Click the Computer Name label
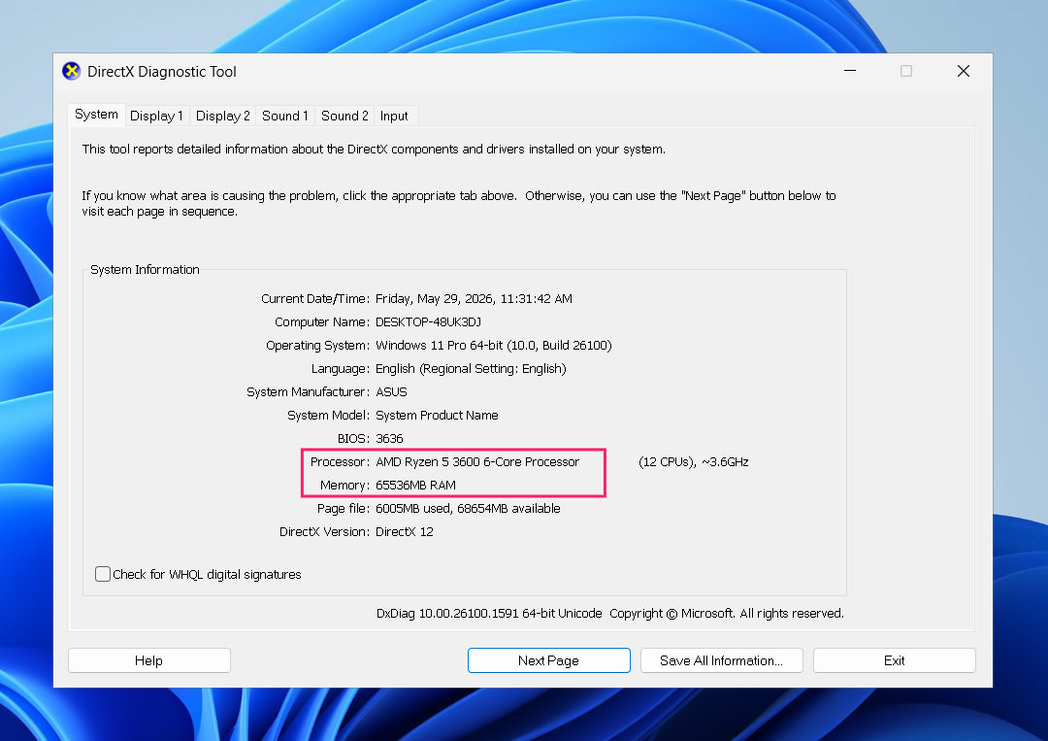Image resolution: width=1048 pixels, height=741 pixels. coord(321,321)
